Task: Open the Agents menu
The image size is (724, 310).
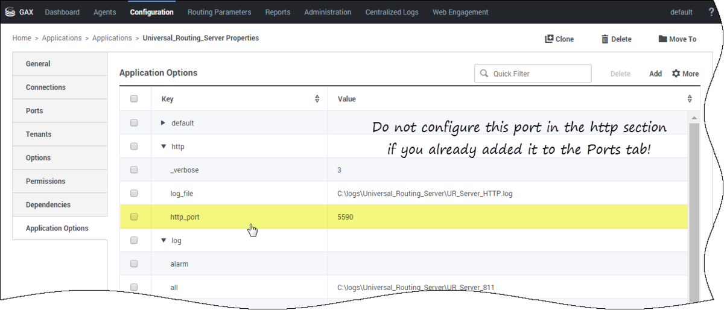Action: pos(104,12)
